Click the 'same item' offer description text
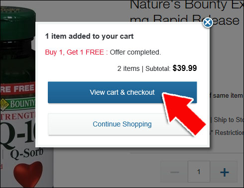Screen dimensions: 244x188 228,96
